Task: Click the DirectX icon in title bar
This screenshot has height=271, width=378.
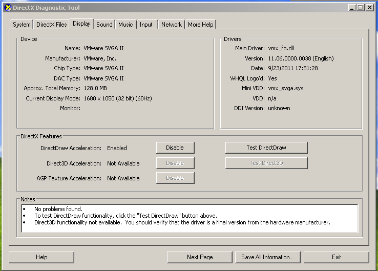Action: pyautogui.click(x=8, y=8)
